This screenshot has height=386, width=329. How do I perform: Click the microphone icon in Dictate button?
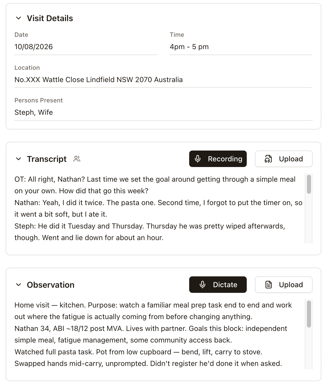click(x=203, y=285)
